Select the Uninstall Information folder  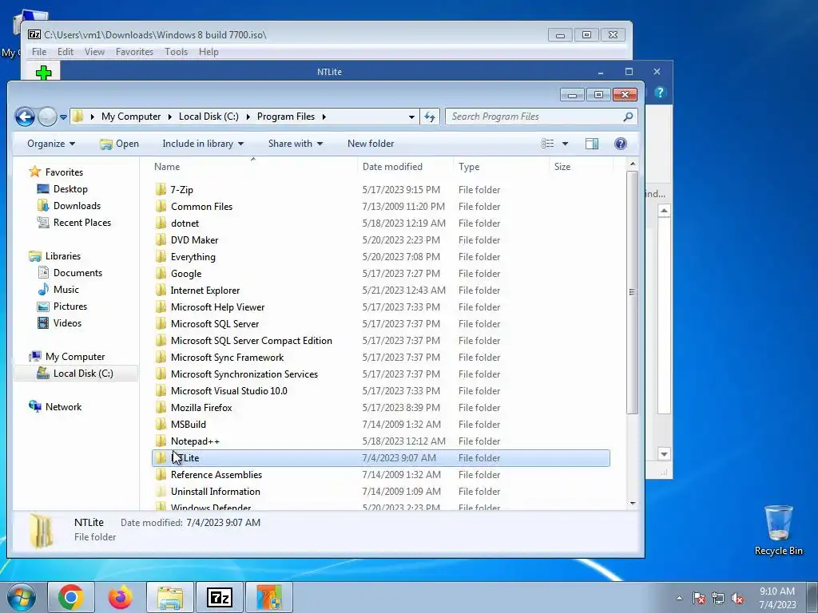(x=215, y=491)
